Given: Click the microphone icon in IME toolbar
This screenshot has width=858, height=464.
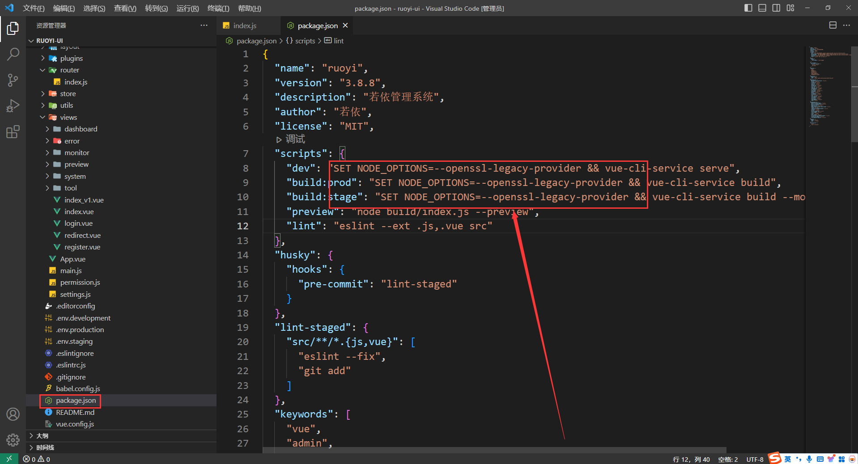Looking at the screenshot, I should 809,459.
